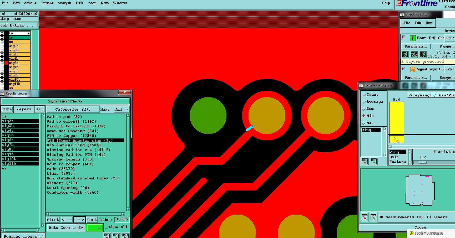Select sig5b in Results viewer layer list
The image size is (455, 238).
[x=20, y=135]
